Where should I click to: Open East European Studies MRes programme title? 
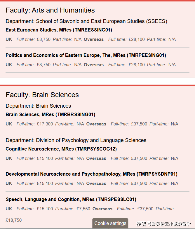pyautogui.click(x=59, y=30)
